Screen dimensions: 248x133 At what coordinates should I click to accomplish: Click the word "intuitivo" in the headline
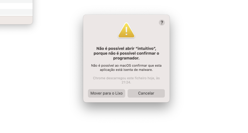(x=145, y=48)
